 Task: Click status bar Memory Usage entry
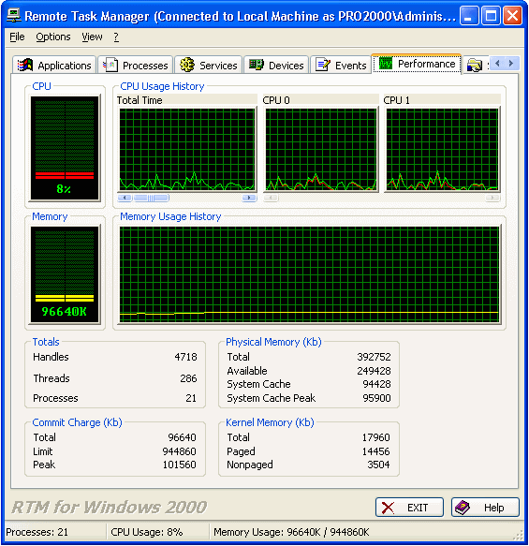[x=291, y=532]
